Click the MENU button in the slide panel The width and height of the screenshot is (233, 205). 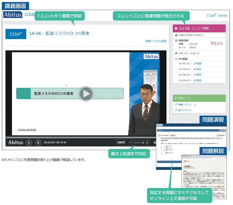148,74
